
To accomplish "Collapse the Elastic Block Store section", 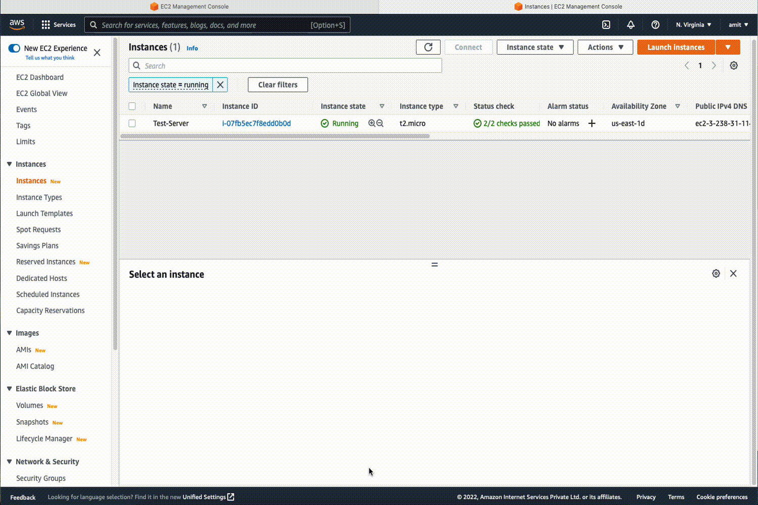I will tap(8, 388).
